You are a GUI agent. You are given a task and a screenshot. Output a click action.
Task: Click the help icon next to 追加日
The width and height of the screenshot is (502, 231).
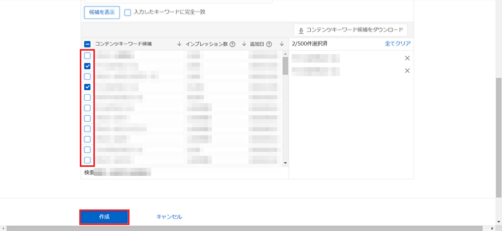click(269, 44)
